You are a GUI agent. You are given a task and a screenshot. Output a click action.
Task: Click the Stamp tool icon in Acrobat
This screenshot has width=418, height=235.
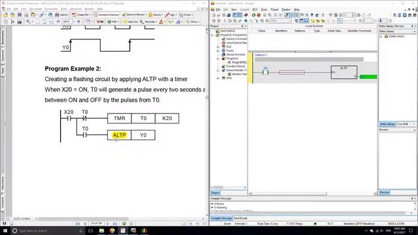(161, 22)
